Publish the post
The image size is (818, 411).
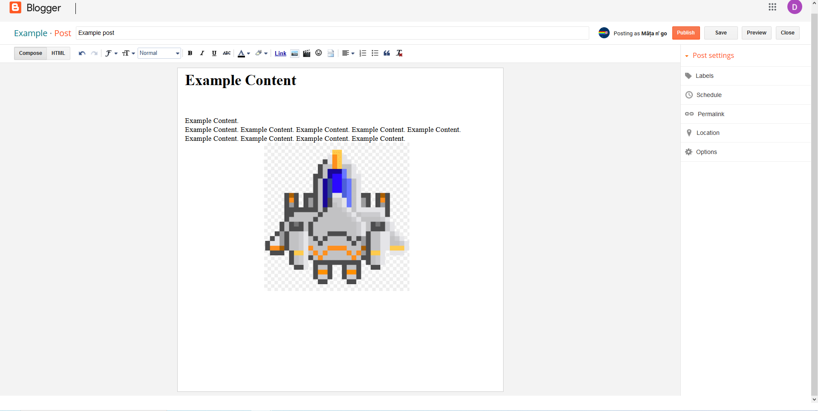[x=686, y=33]
